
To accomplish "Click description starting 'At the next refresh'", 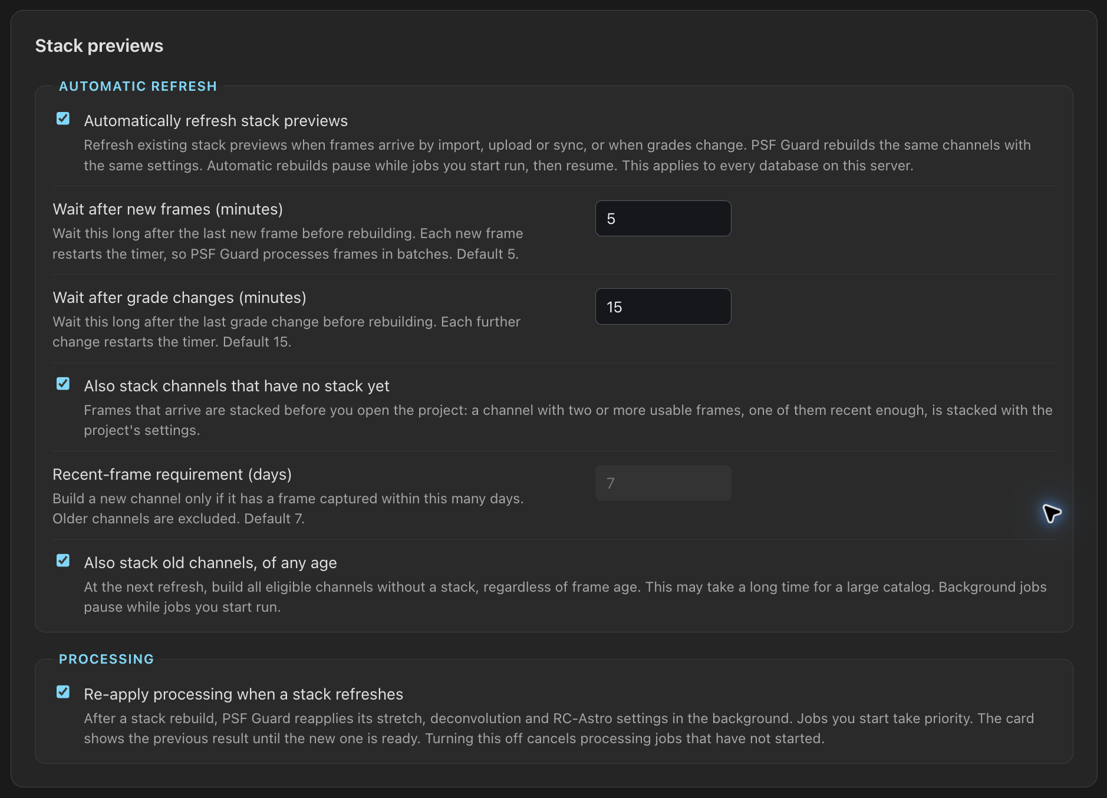I will [x=565, y=597].
